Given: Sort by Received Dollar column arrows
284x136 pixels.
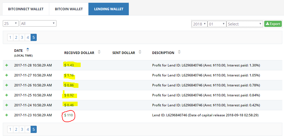Looking at the screenshot, I should click(x=99, y=52).
